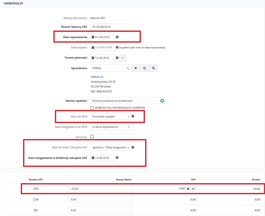This screenshot has height=216, width=265.
Task: Enable mnożnik checkbox
Action: 92,137
